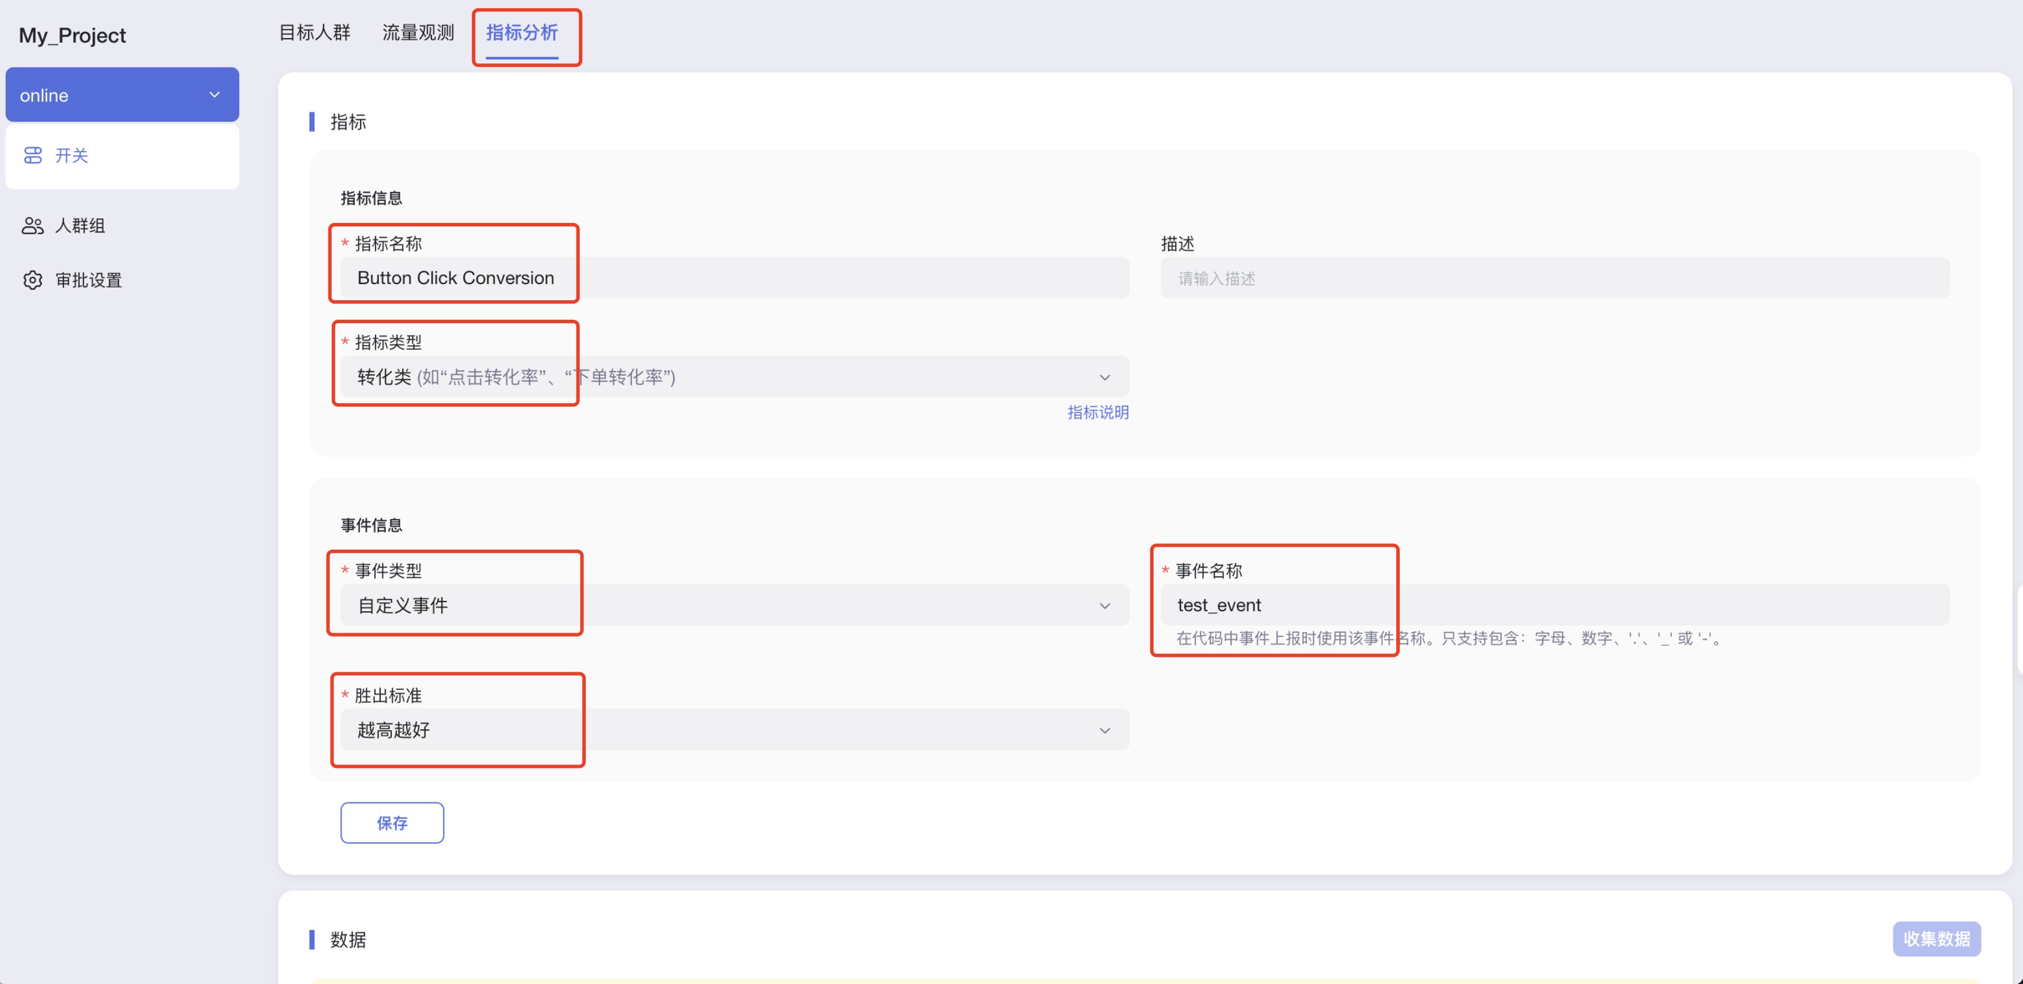Click the gear icon beside 审批设置
2023x984 pixels.
point(33,281)
